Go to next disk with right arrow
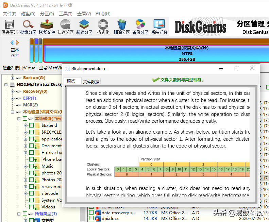269x222 pixels. click(17, 42)
